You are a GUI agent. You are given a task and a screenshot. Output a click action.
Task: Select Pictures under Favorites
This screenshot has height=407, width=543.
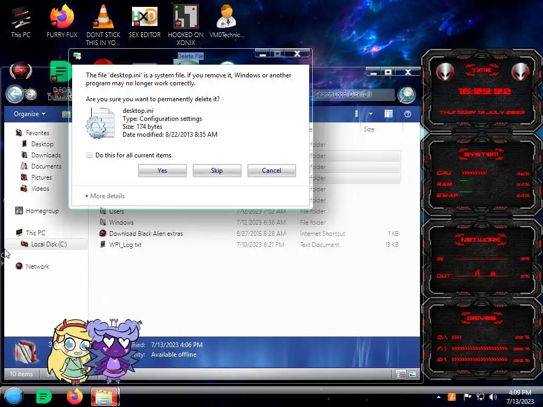click(x=41, y=177)
